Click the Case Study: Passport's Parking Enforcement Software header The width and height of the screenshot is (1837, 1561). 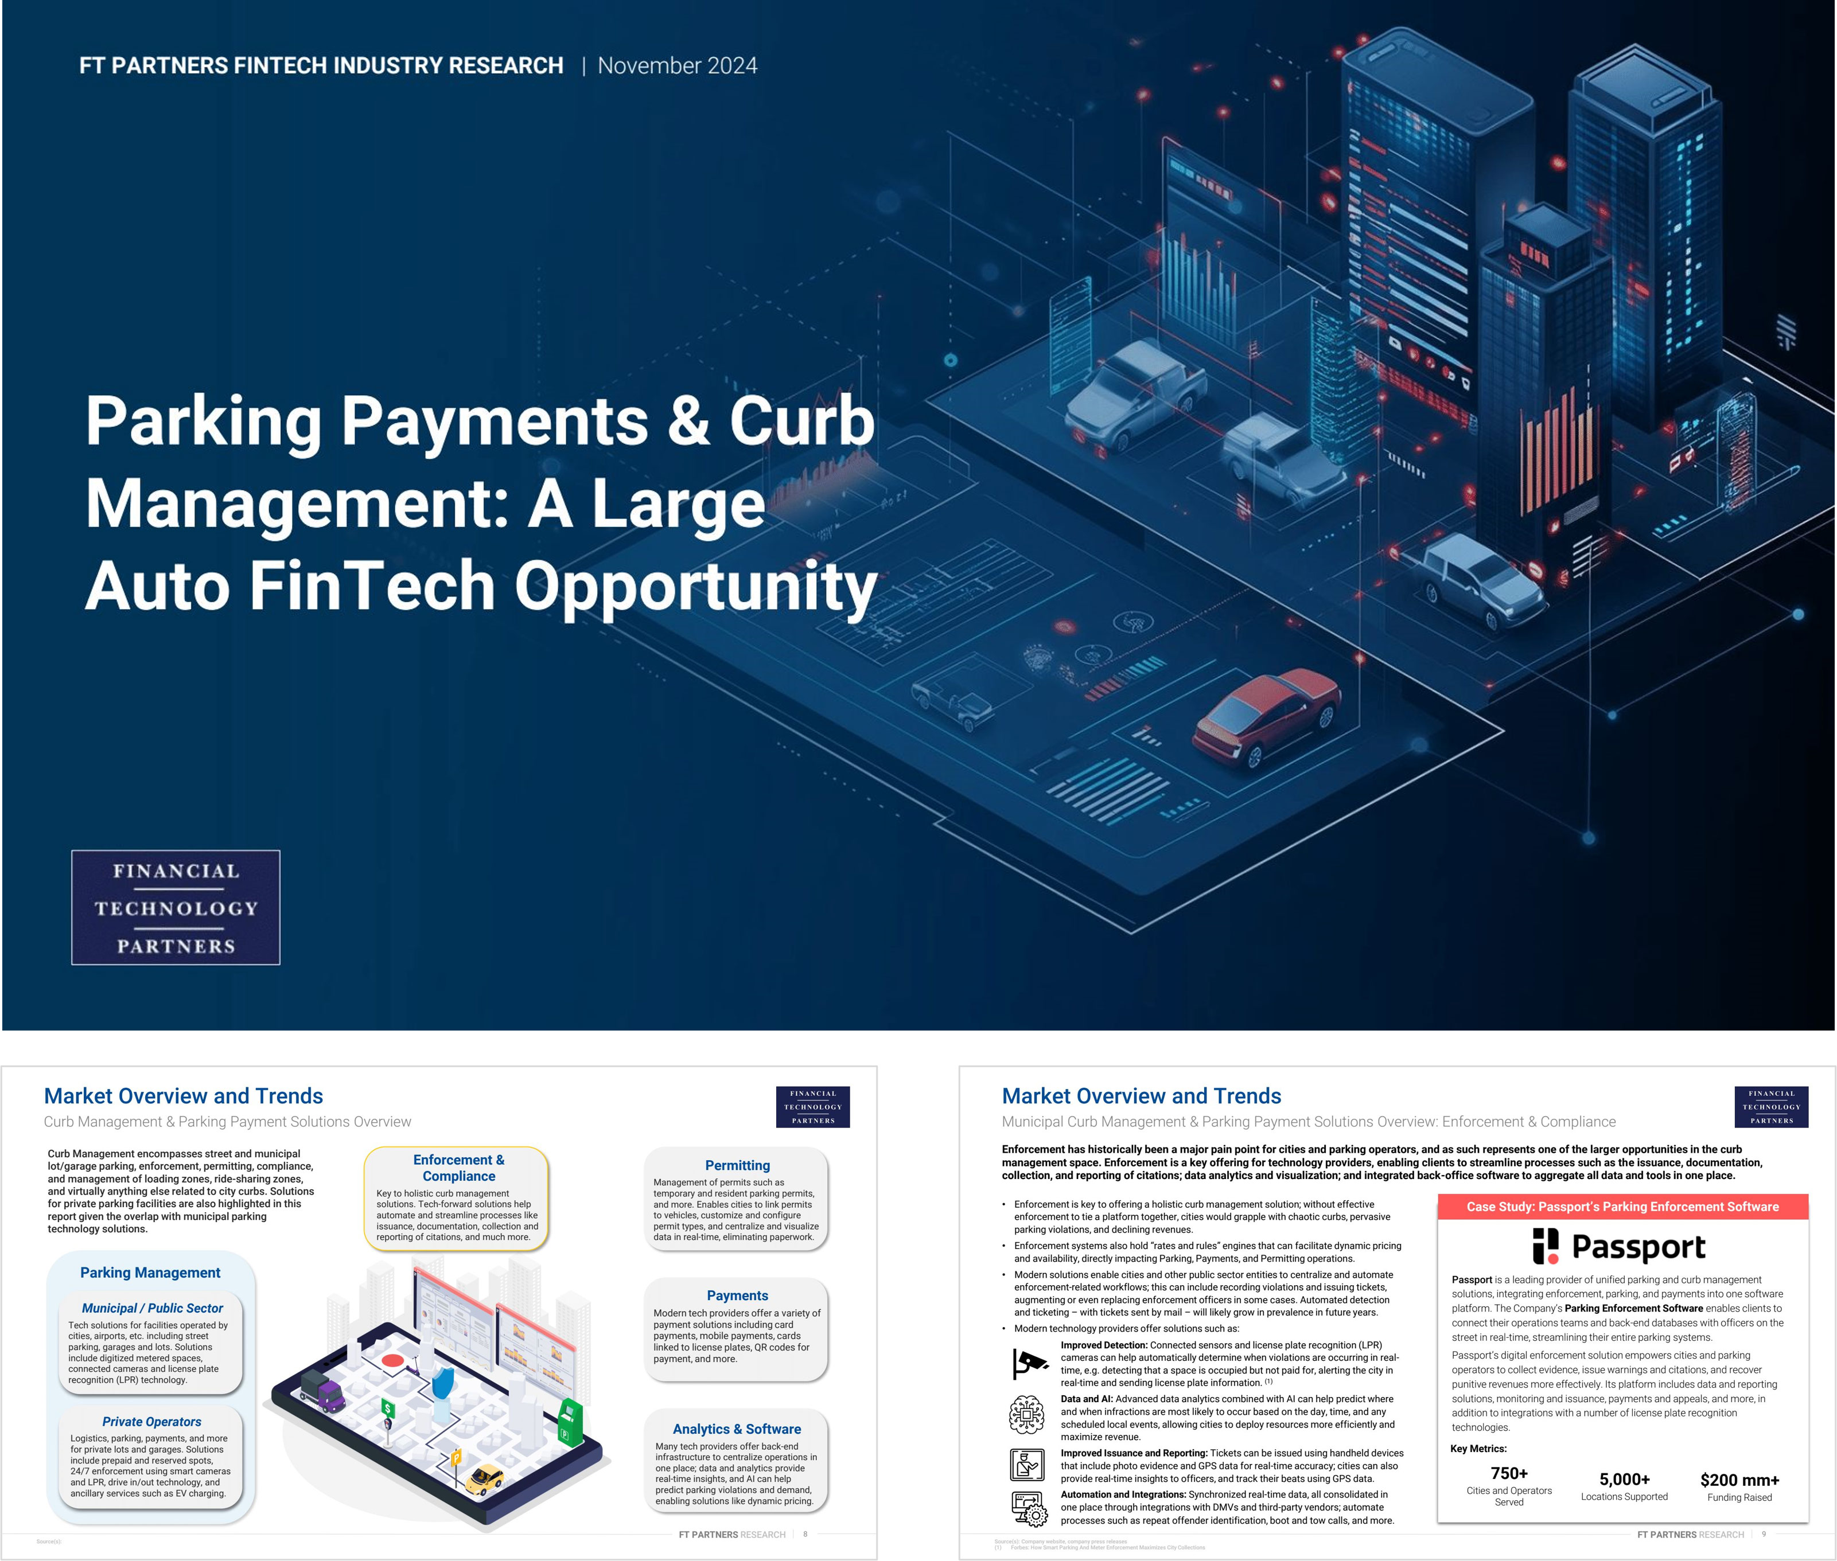[x=1623, y=1207]
